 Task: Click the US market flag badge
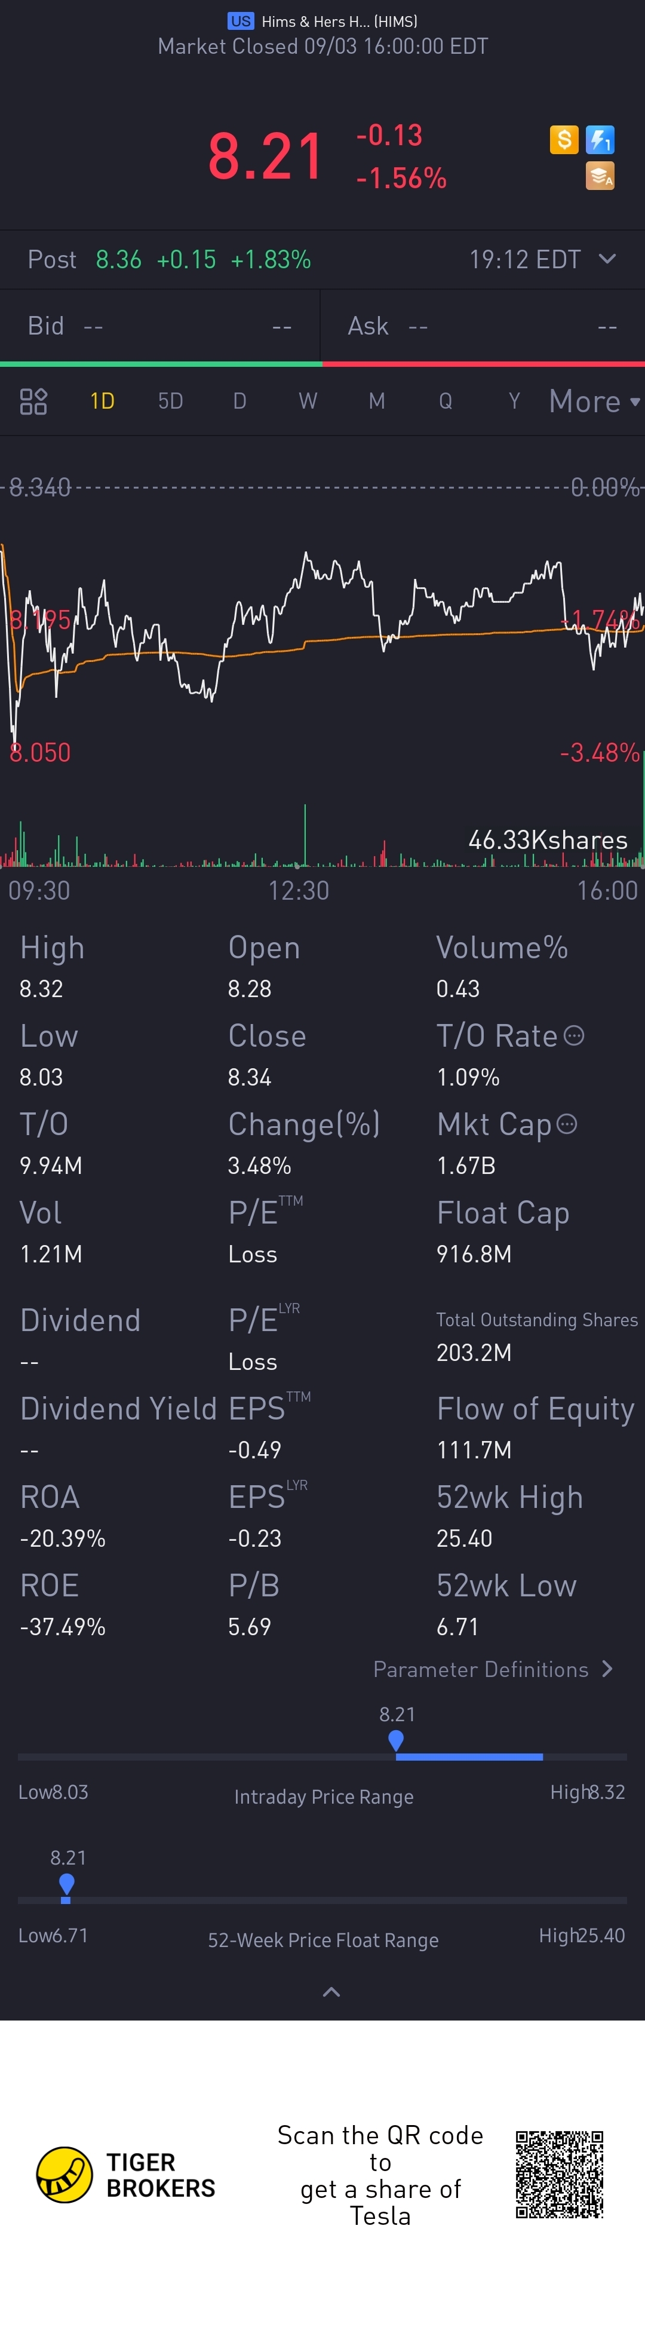[241, 21]
